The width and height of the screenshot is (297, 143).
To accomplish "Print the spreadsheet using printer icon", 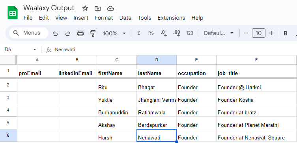I will pyautogui.click(x=80, y=33).
